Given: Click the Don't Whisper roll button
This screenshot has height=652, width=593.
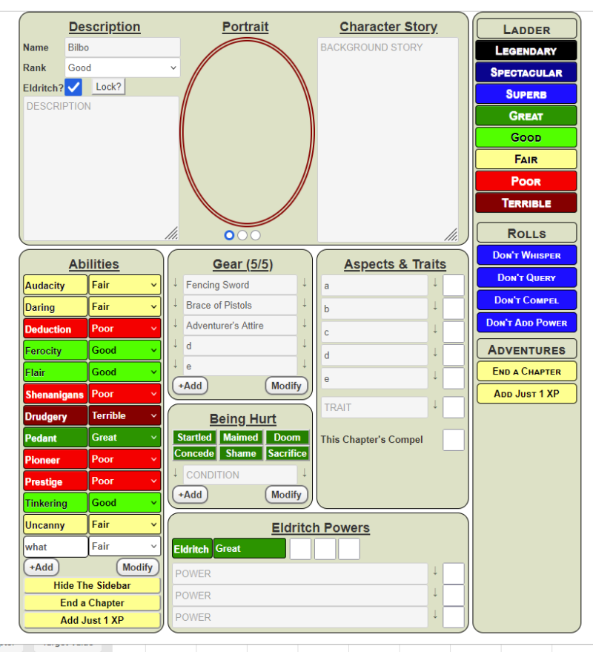Looking at the screenshot, I should click(x=526, y=255).
